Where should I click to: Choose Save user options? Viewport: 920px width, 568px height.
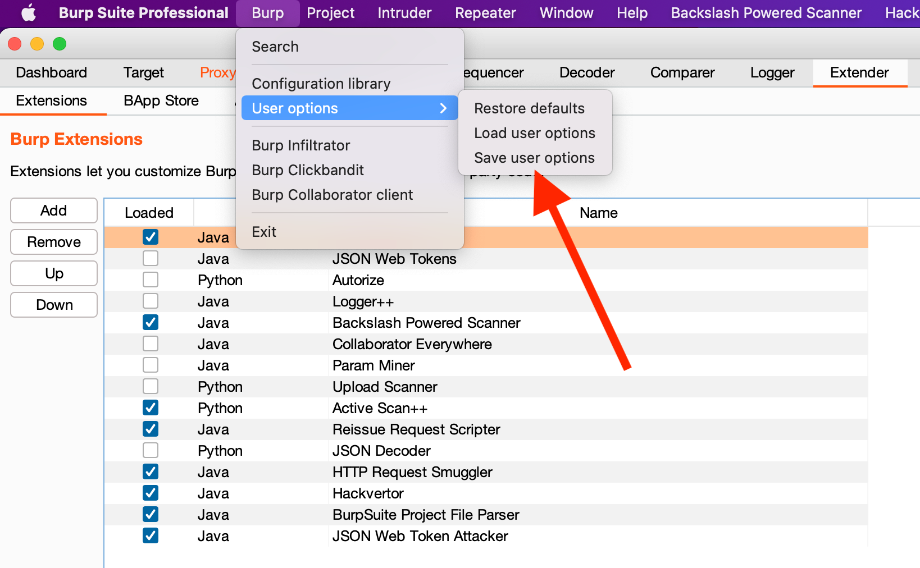tap(535, 158)
